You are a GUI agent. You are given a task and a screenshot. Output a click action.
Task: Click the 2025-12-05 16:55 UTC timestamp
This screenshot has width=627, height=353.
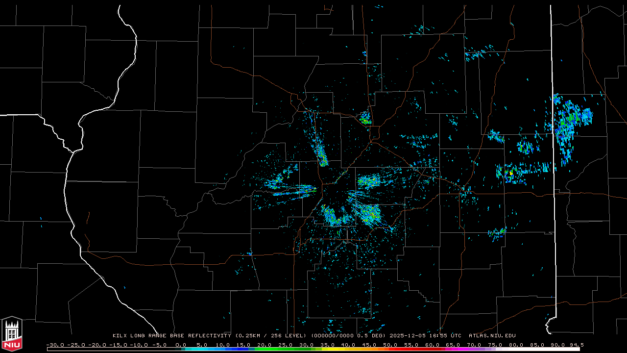[x=425, y=336]
